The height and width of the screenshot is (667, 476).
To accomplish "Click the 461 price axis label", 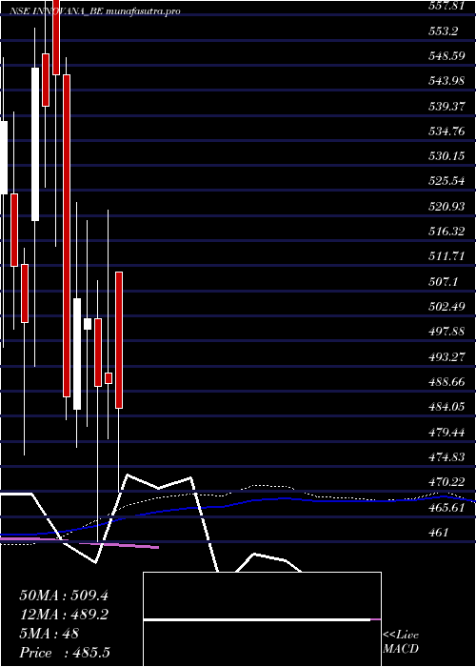I will click(438, 533).
